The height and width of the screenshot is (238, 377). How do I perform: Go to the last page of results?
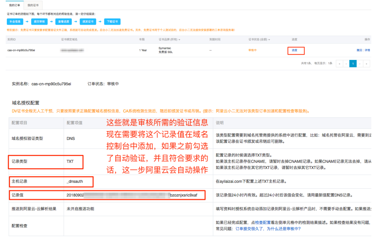(x=366, y=64)
